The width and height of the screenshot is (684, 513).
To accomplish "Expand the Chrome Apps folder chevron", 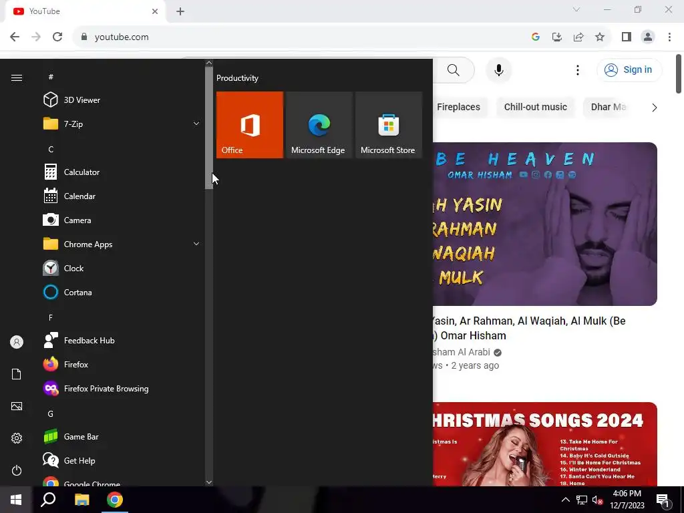I will 196,244.
